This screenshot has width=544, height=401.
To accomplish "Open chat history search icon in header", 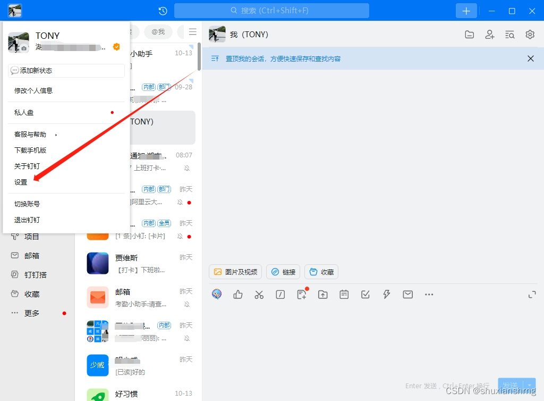I will coord(509,35).
